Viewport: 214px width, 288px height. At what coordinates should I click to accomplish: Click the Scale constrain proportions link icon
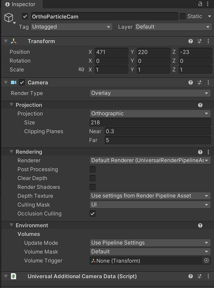tap(81, 69)
